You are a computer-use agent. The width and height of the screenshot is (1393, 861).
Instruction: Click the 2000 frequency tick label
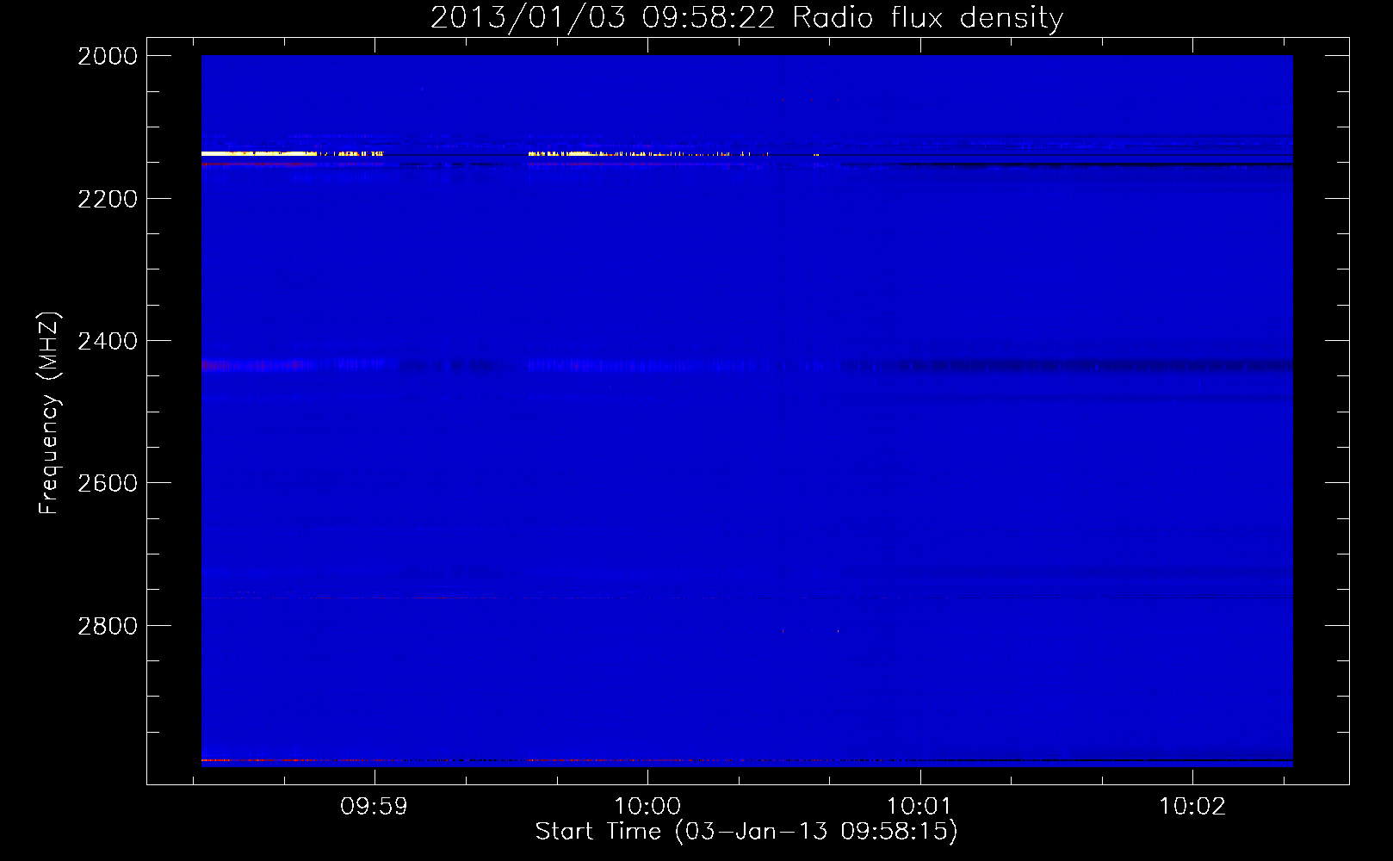coord(108,56)
